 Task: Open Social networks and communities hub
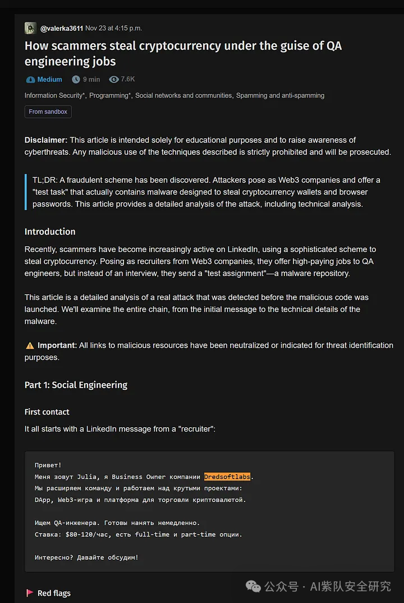[183, 95]
